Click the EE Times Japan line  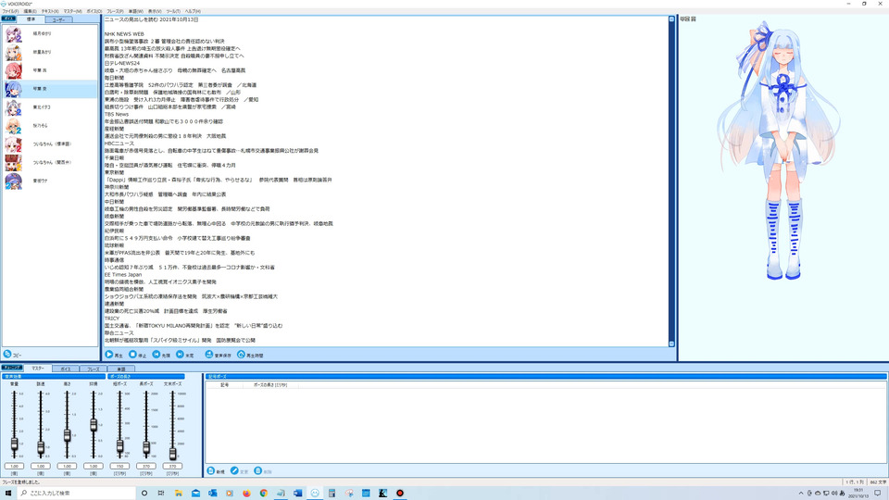[123, 274]
